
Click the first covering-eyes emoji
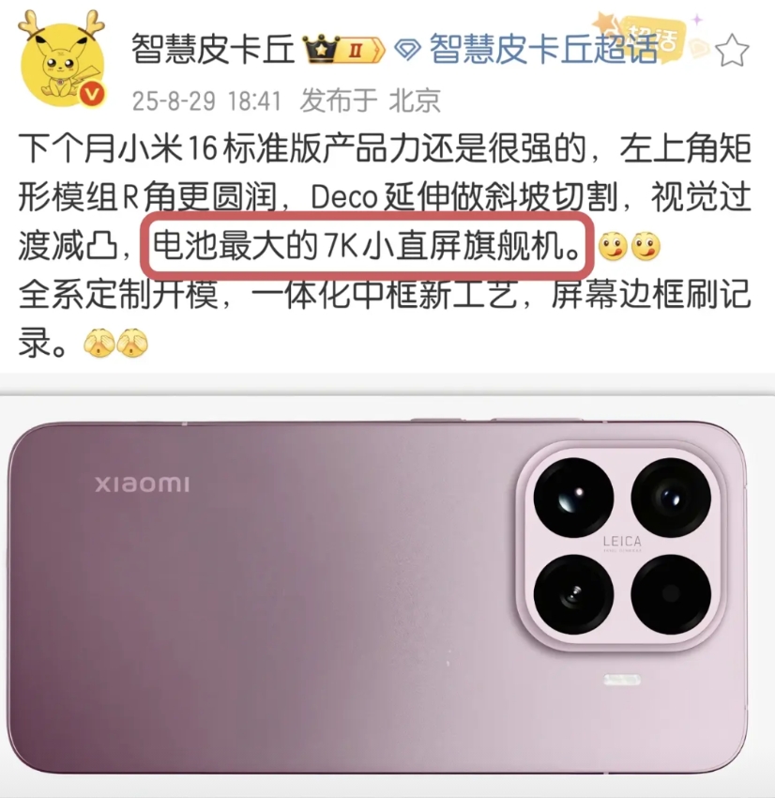(x=99, y=343)
